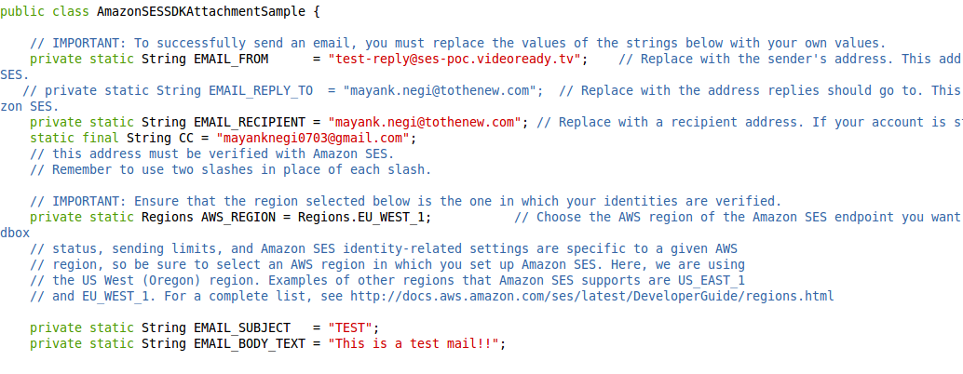Click the "public class" keyword at top
The image size is (963, 374).
(x=45, y=12)
